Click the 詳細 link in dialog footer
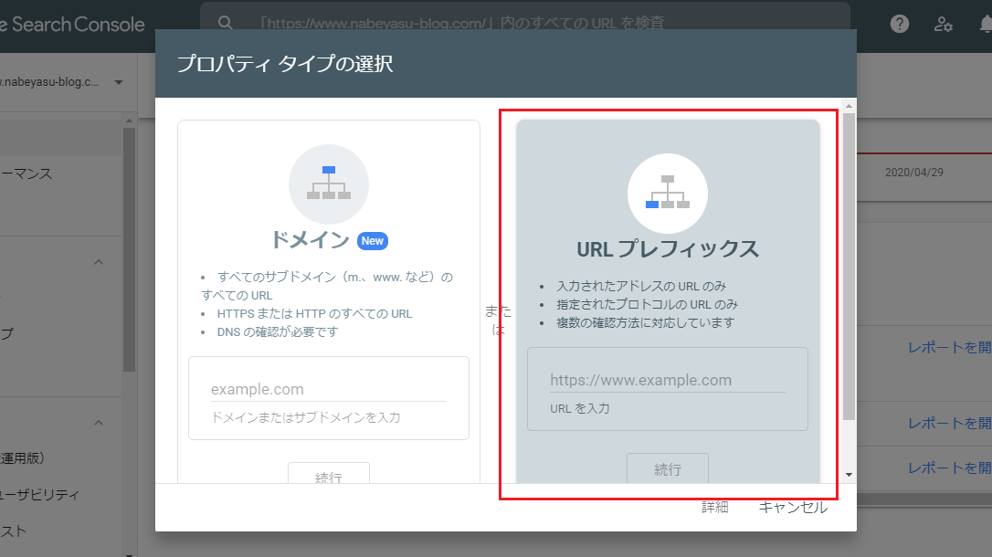The height and width of the screenshot is (557, 992). point(715,507)
